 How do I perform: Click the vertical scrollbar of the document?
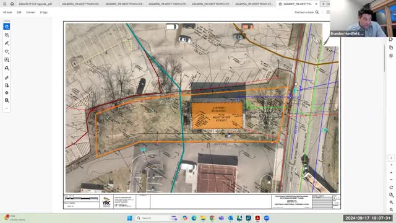(385, 58)
